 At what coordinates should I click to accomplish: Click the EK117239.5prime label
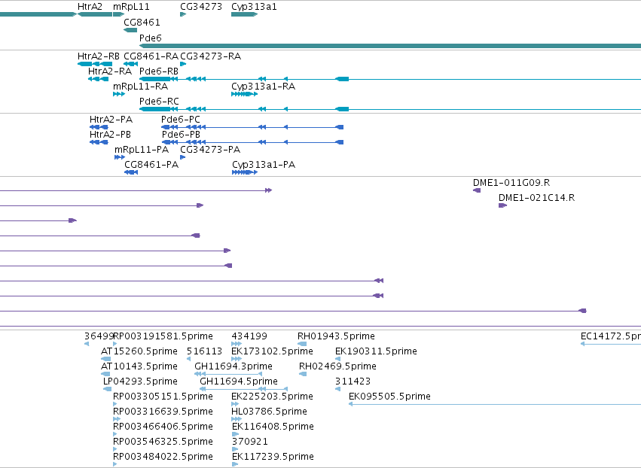[x=273, y=457]
